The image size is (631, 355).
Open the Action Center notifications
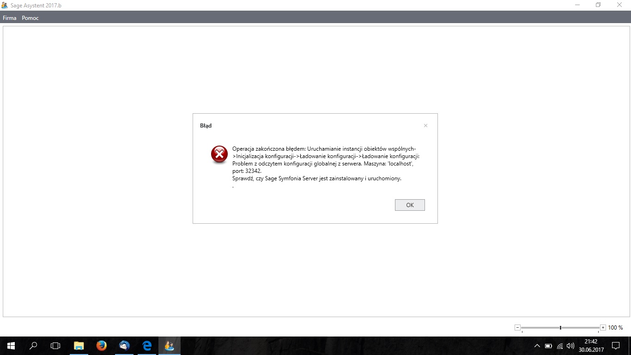(616, 345)
